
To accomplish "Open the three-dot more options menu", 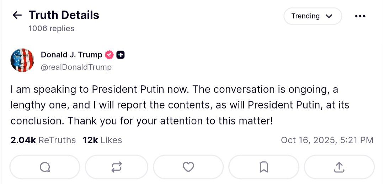I will click(x=360, y=16).
